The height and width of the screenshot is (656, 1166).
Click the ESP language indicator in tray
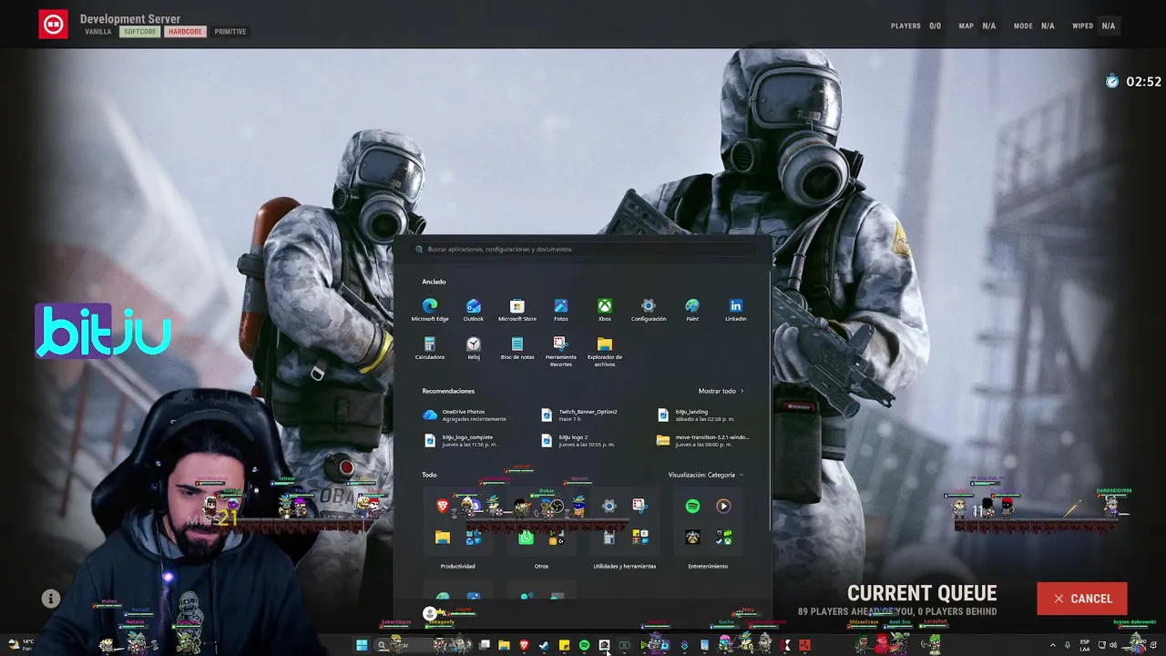click(x=1086, y=645)
